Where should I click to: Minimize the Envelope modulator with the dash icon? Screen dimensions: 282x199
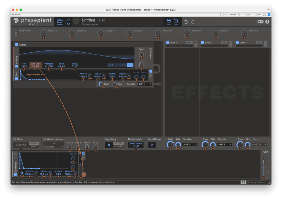[15, 158]
